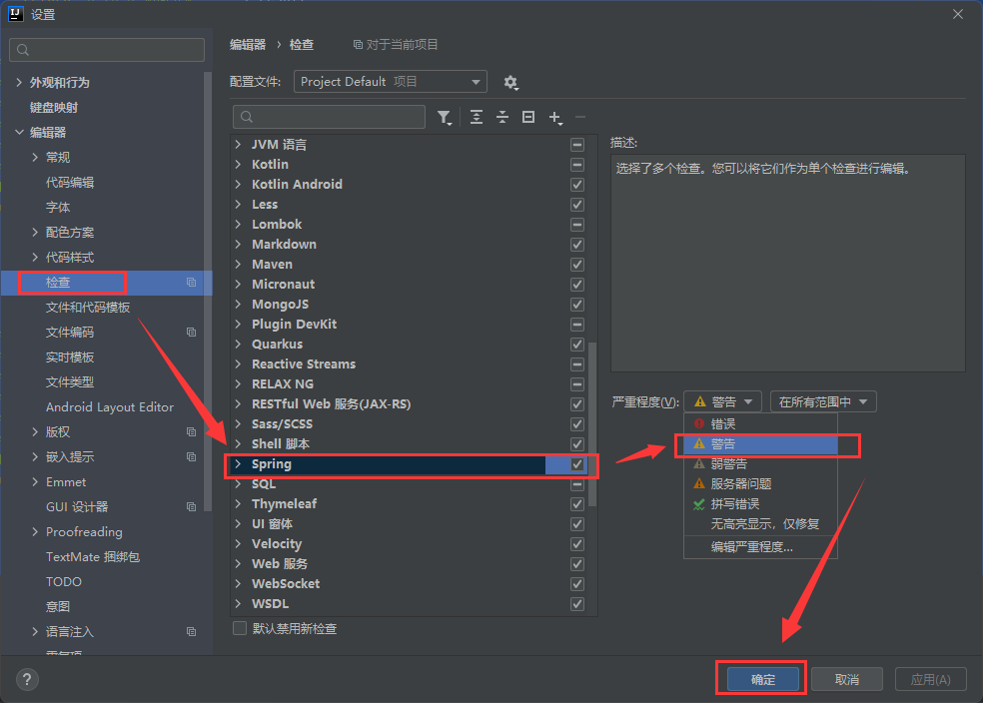Open the inspection filter funnel menu
This screenshot has height=703, width=983.
point(445,117)
